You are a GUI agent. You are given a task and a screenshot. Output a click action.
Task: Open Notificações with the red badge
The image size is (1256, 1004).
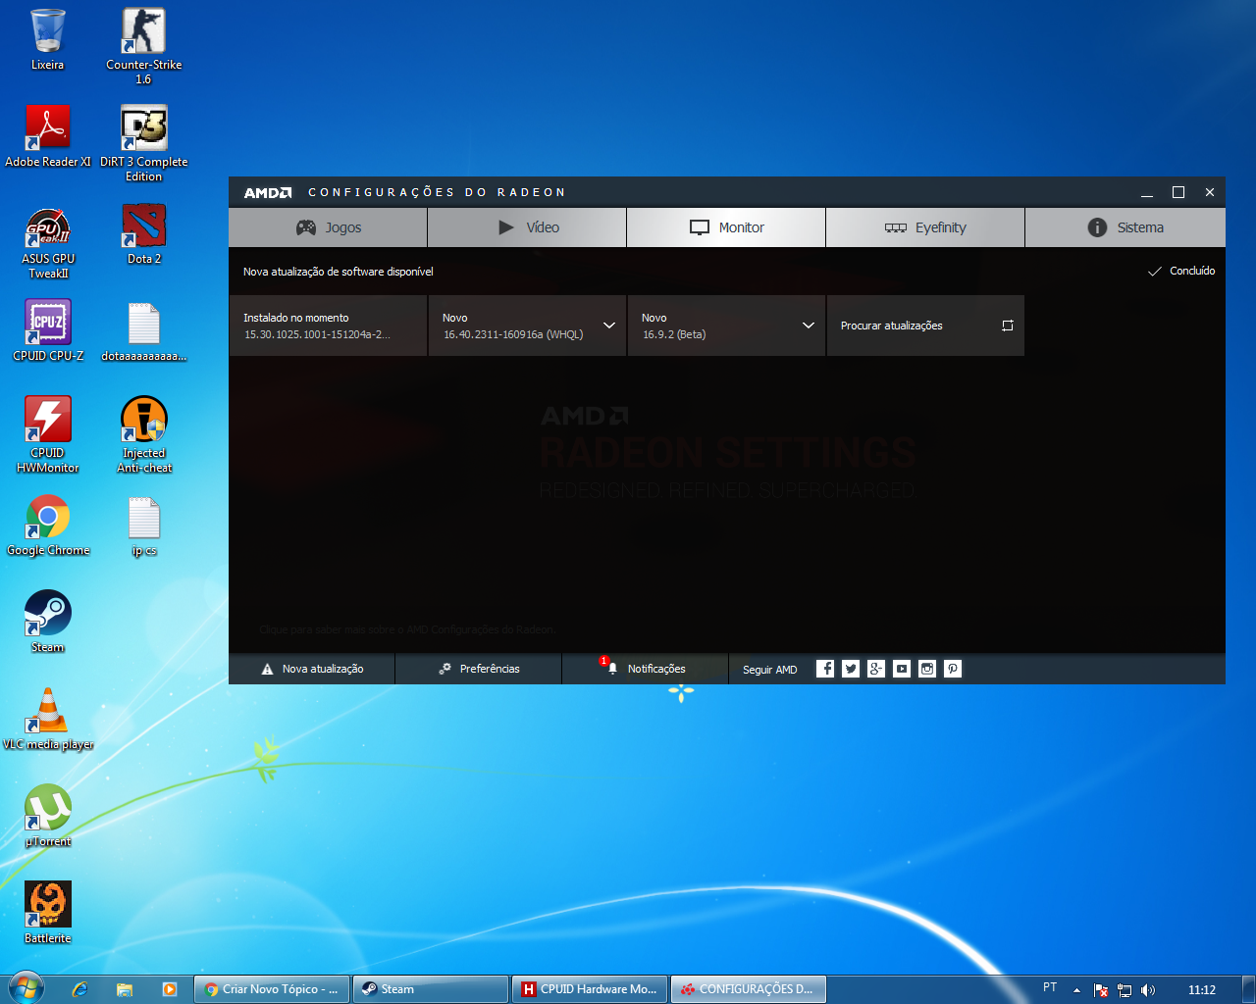[x=646, y=669]
